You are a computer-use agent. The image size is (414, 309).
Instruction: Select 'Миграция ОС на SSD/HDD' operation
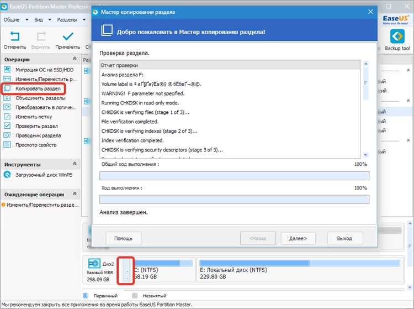click(x=44, y=70)
